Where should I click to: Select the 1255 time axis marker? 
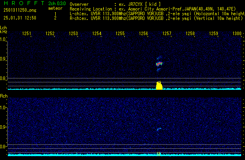pyautogui.click(x=120, y=34)
